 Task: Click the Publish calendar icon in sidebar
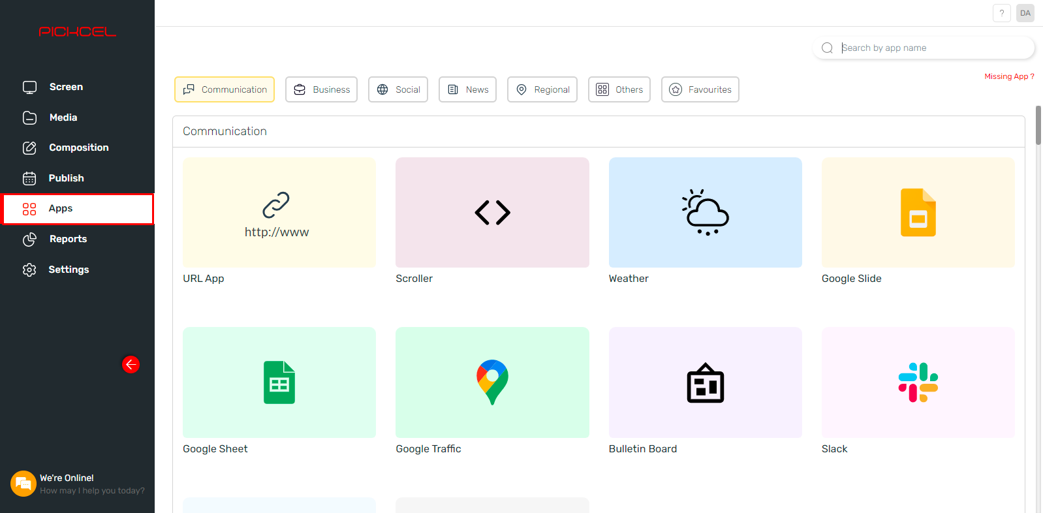[x=29, y=178]
